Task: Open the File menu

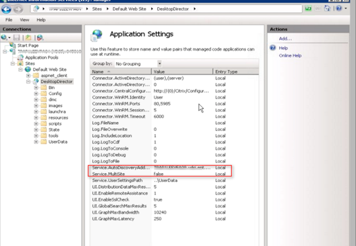Action: 9,20
